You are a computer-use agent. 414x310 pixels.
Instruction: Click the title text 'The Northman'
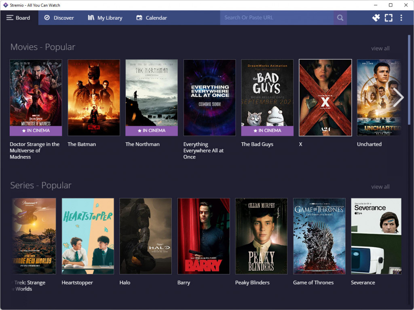[142, 144]
